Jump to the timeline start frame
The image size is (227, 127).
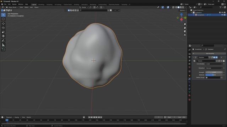point(89,117)
